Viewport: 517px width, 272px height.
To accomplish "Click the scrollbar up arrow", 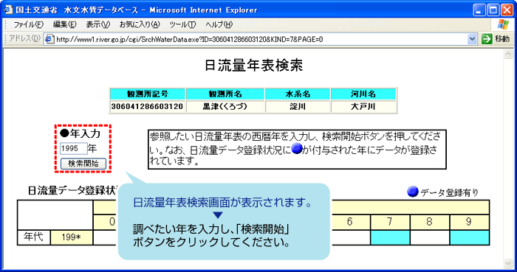I will [x=508, y=54].
